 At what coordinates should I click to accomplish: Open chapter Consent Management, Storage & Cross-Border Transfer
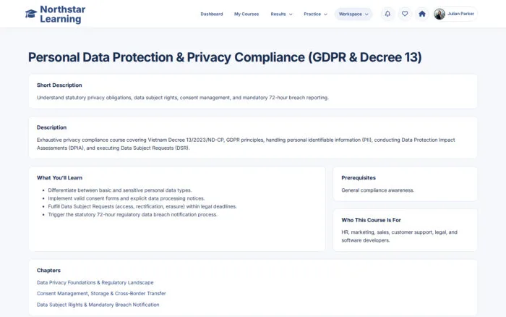click(x=101, y=293)
